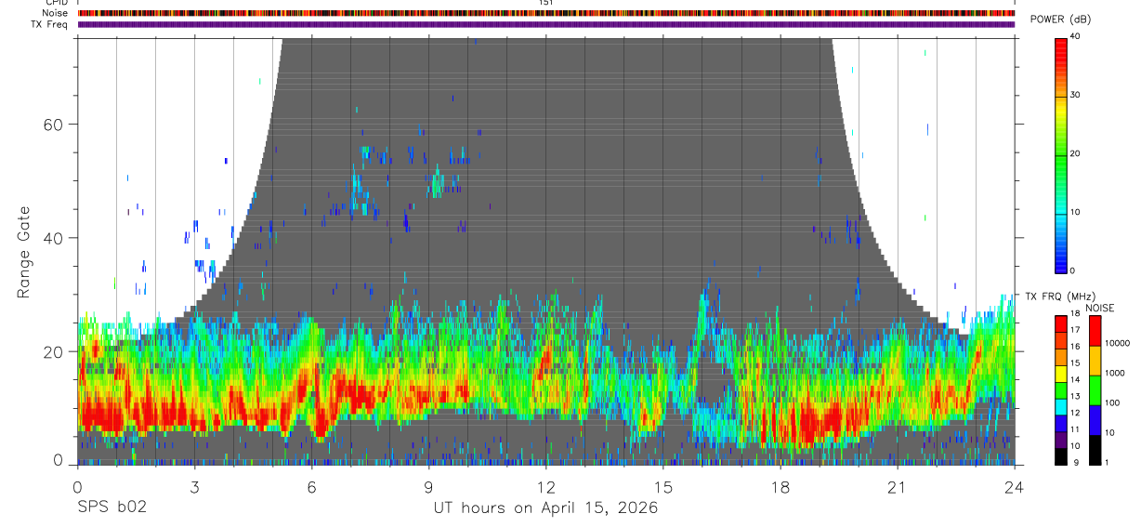Click the Noise strip at the top
The height and width of the screenshot is (527, 1141).
[x=546, y=13]
